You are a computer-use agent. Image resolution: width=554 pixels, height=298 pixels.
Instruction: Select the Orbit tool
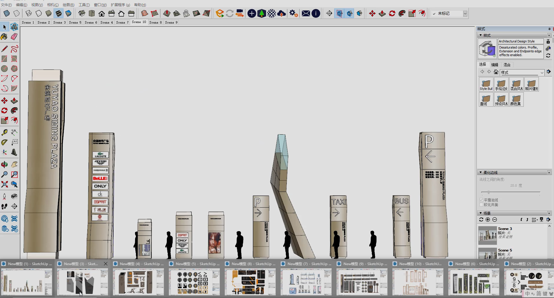(4, 165)
